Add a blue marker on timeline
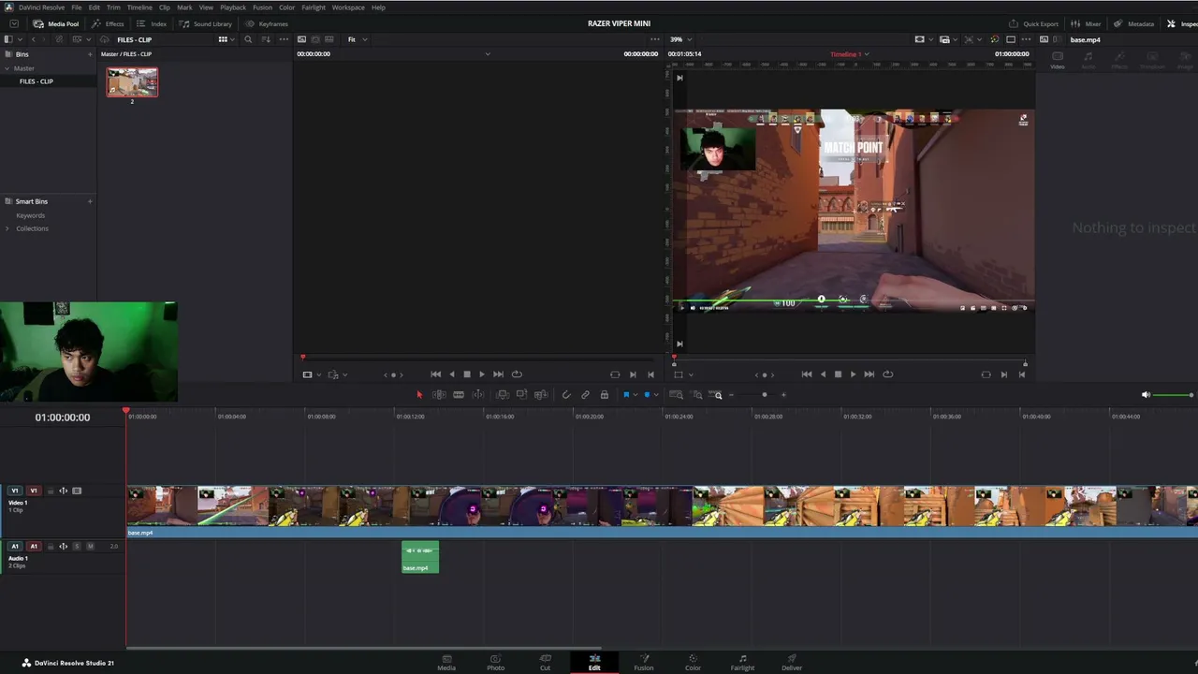1198x674 pixels. [x=647, y=395]
